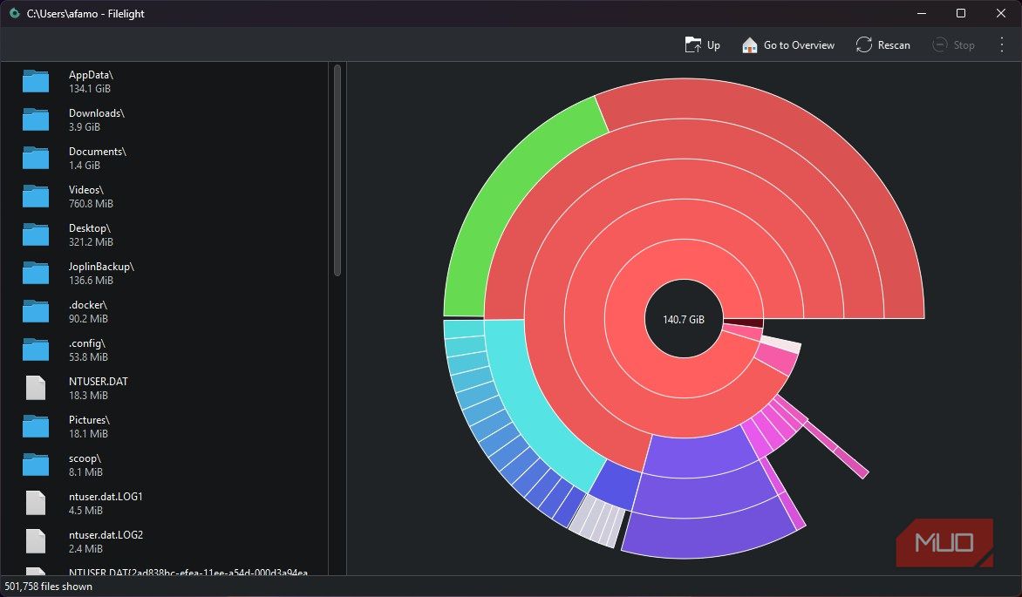Click the Downloads folder icon
Viewport: 1022px width, 597px height.
36,120
